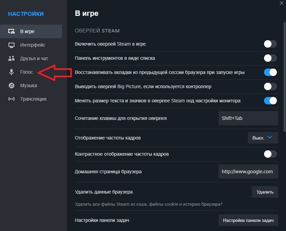Select the browser homepage URL field
Screen dimensions: 286x231
[x=248, y=172]
